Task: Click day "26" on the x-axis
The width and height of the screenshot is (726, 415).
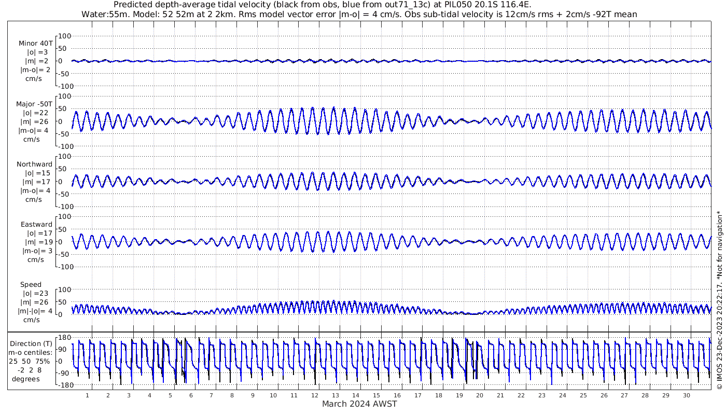Action: (604, 395)
